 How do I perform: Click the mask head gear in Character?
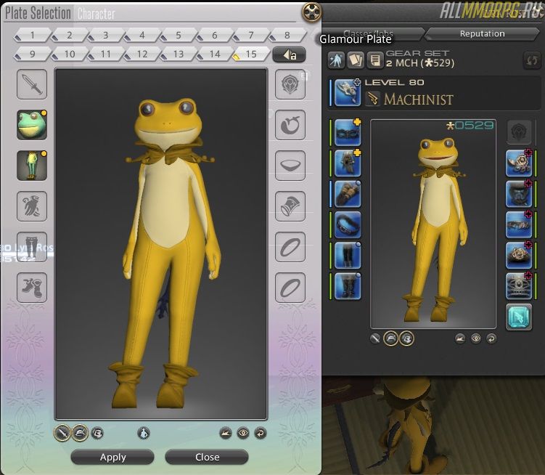347,133
